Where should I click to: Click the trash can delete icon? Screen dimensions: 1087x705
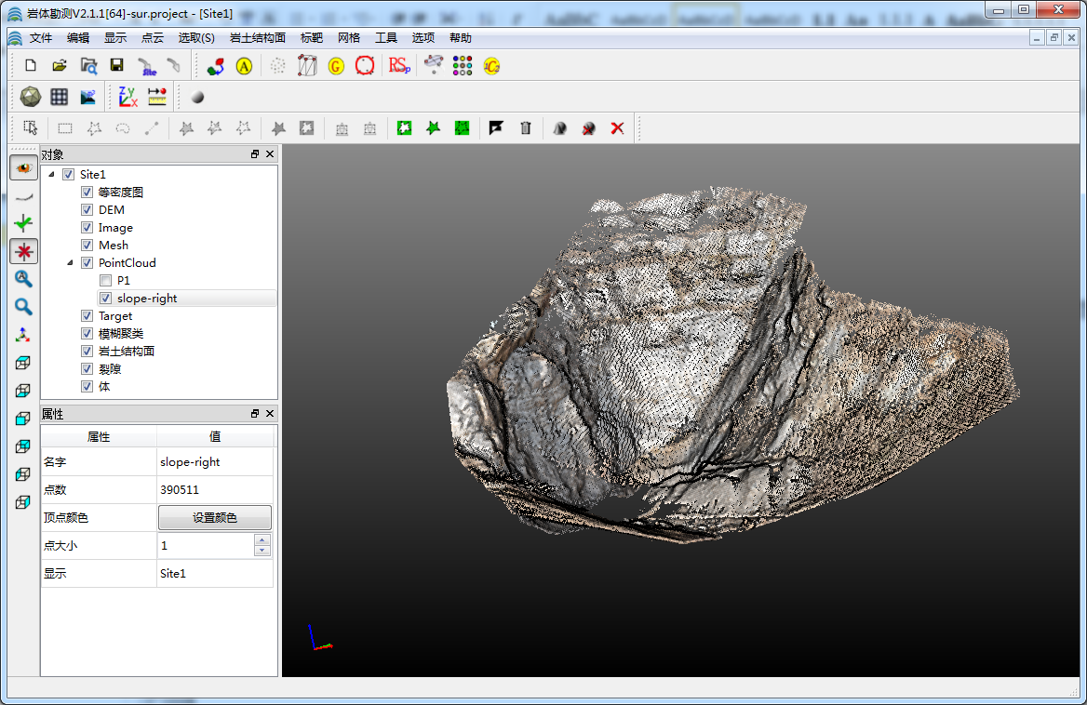pos(526,128)
